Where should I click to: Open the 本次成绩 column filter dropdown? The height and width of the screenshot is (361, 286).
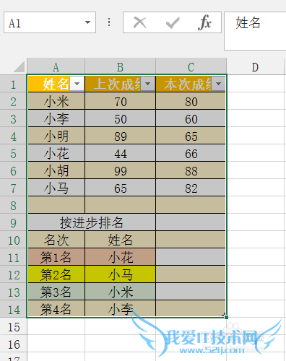tap(218, 84)
